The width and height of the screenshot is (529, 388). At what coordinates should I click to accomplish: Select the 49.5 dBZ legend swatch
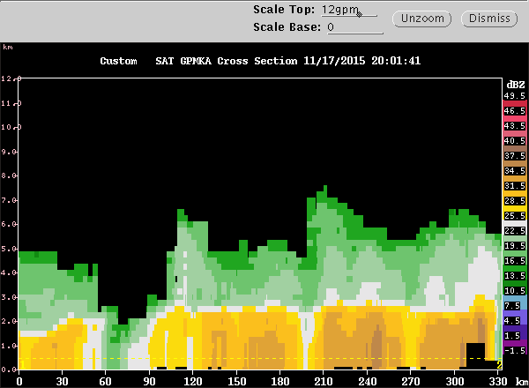tap(514, 95)
